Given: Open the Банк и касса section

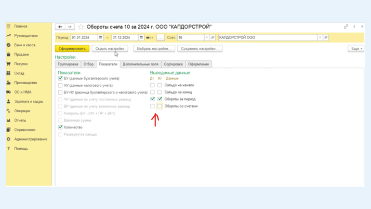Looking at the screenshot, I should coord(24,45).
